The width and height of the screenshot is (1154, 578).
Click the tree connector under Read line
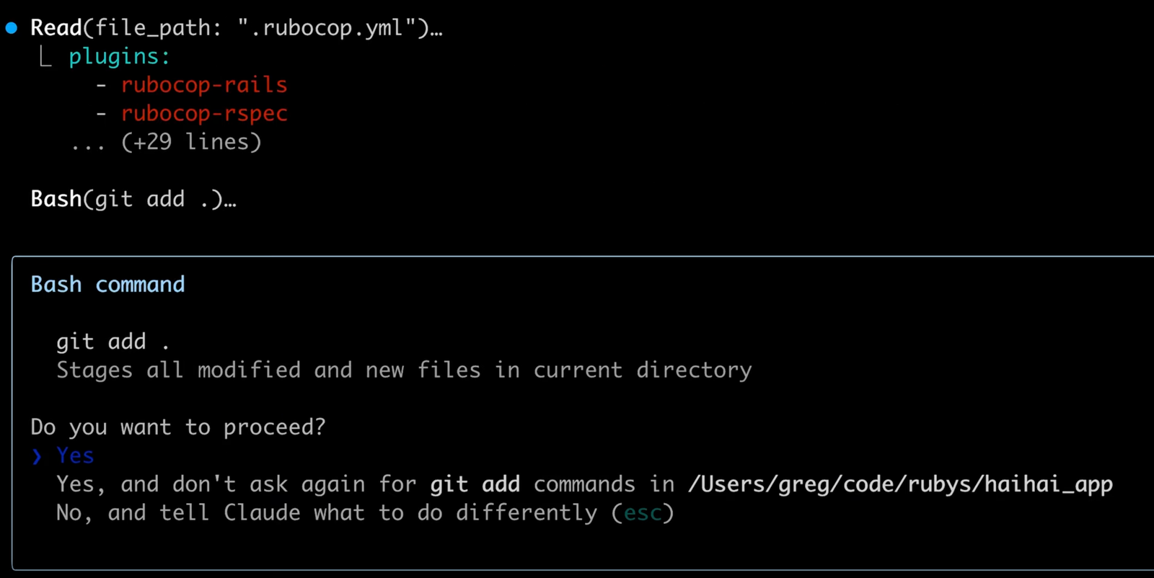pyautogui.click(x=45, y=55)
